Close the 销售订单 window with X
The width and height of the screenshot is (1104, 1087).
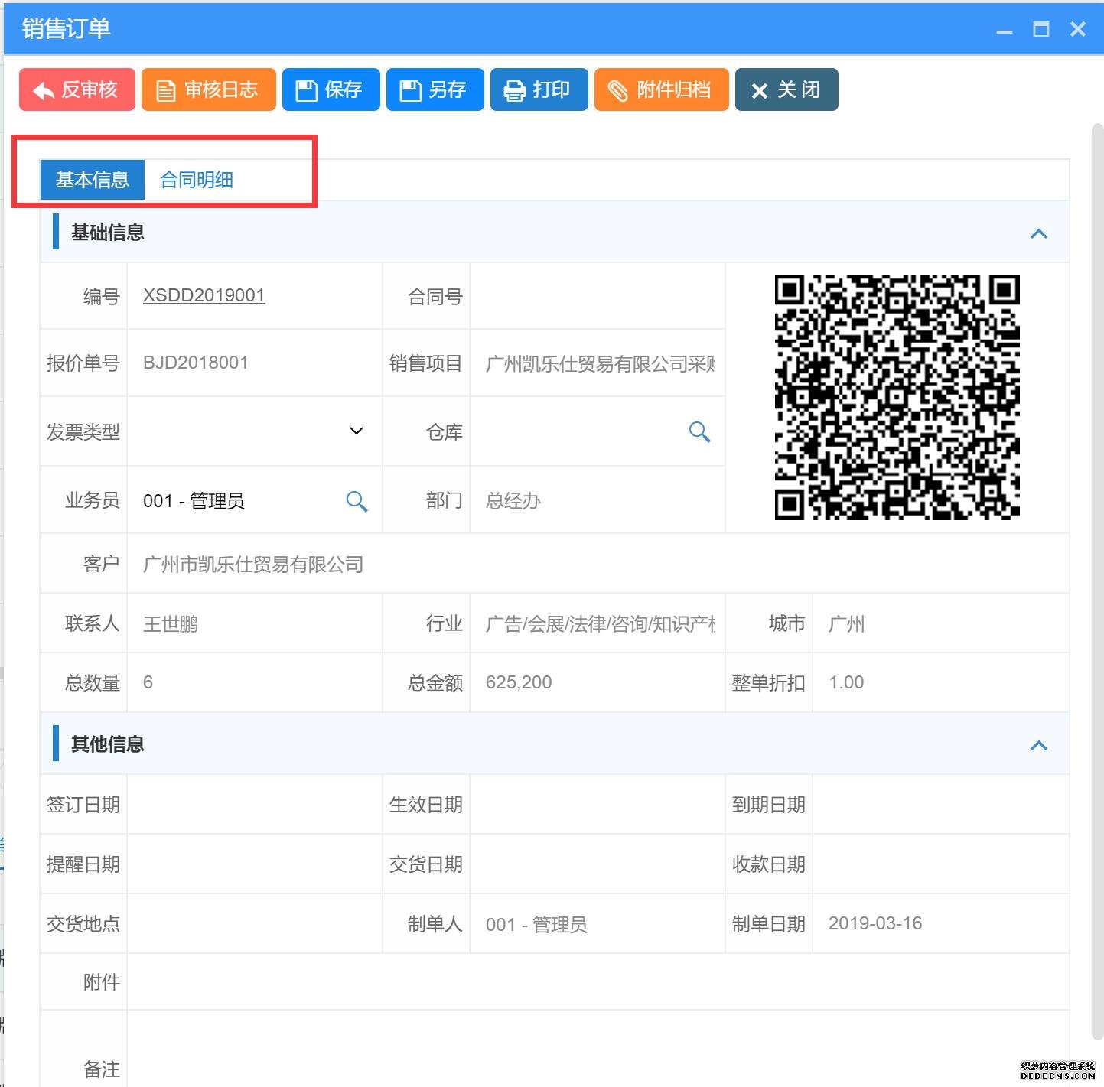1078,30
